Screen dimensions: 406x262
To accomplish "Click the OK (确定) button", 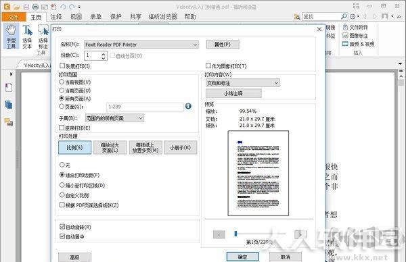I will (x=242, y=257).
